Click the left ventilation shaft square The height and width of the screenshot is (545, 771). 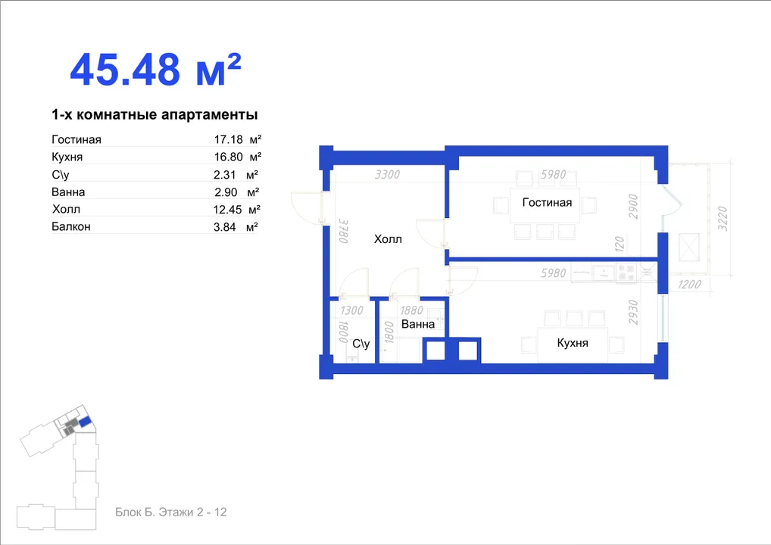(x=435, y=351)
